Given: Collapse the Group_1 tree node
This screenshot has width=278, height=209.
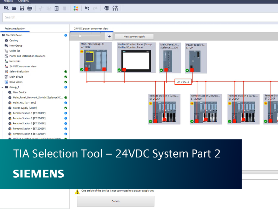Looking at the screenshot, I should (3, 87).
